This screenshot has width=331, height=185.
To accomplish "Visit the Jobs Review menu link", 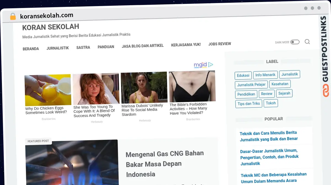I will (220, 44).
